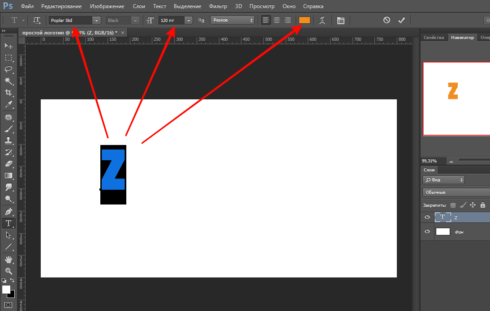The image size is (490, 311).
Task: Select the Фон layer thumbnail
Action: point(443,231)
